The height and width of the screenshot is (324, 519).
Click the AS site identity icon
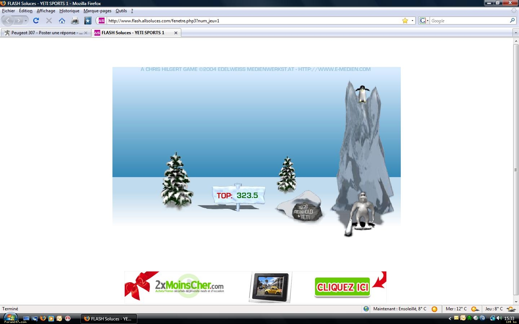[102, 21]
